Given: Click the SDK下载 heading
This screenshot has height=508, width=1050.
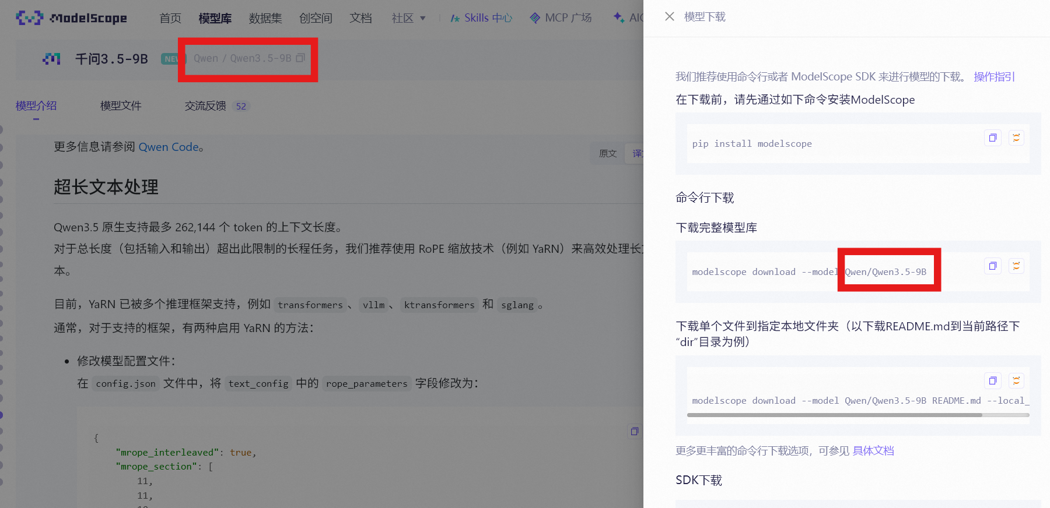Looking at the screenshot, I should [x=699, y=480].
